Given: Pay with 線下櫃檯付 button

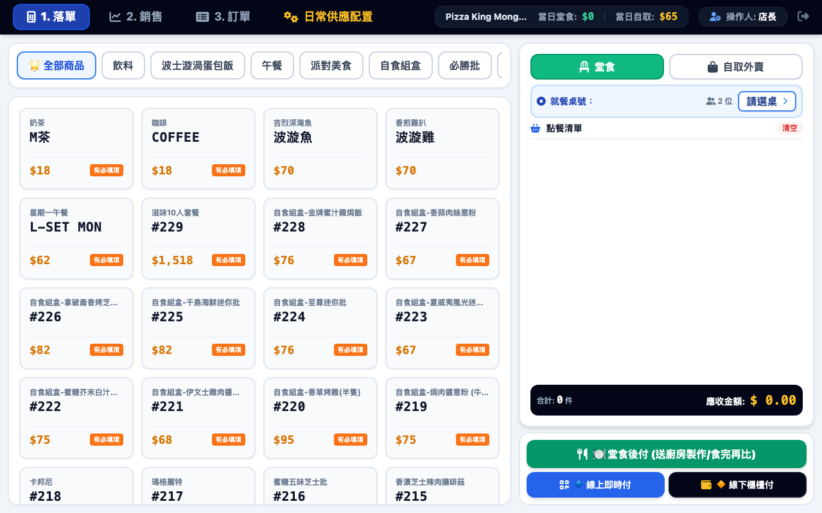Looking at the screenshot, I should click(x=737, y=485).
